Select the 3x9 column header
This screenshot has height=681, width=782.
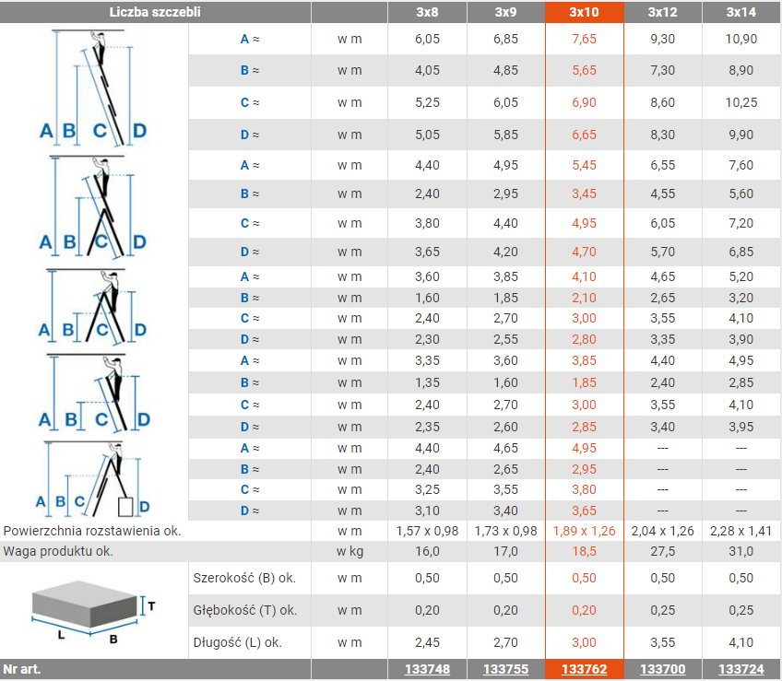click(505, 12)
